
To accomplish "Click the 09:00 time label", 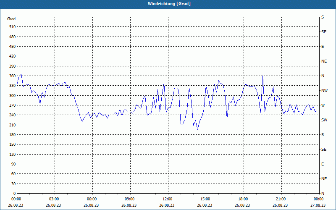I will tap(129, 199).
